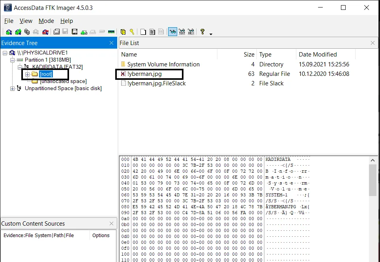The width and height of the screenshot is (380, 262).
Task: Open the Help menu
Action: tap(66, 21)
